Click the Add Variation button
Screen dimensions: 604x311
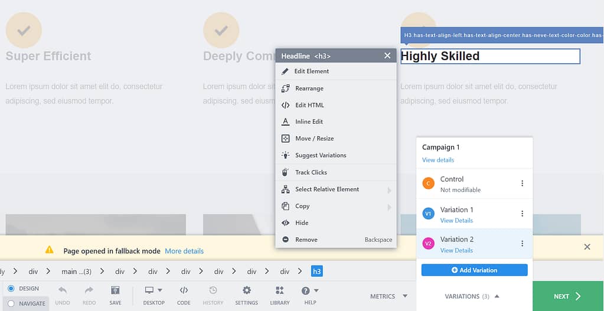474,270
